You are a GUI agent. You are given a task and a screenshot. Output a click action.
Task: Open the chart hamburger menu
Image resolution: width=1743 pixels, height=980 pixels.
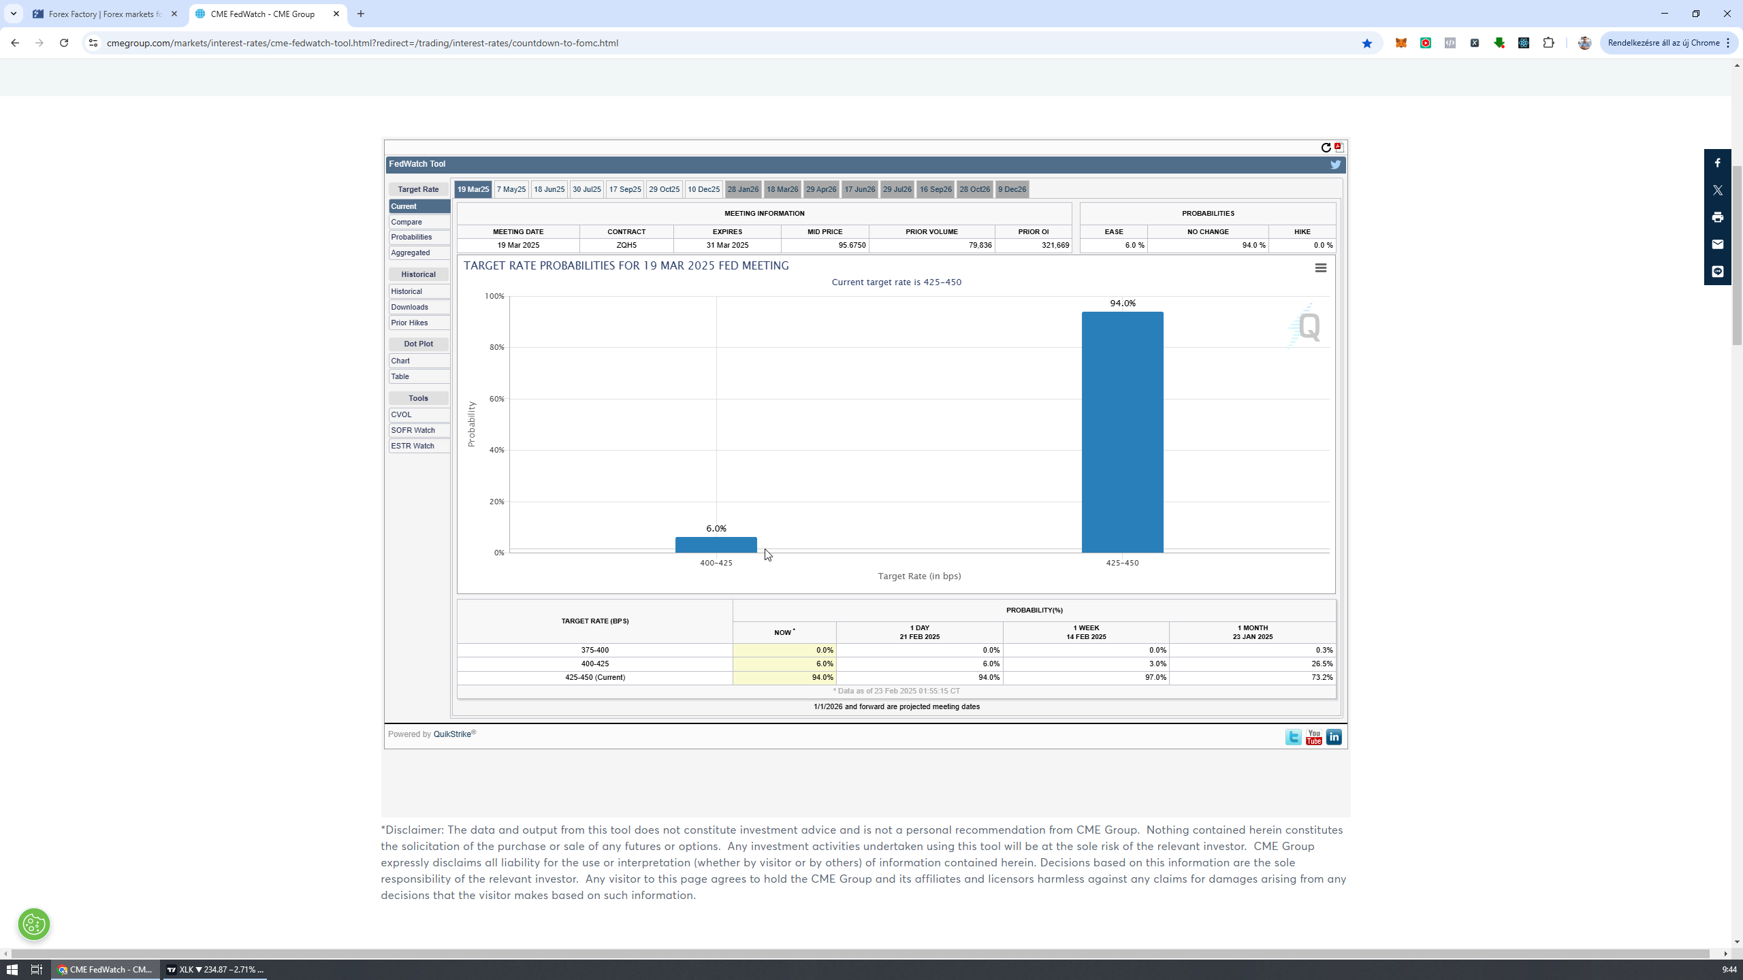tap(1320, 268)
